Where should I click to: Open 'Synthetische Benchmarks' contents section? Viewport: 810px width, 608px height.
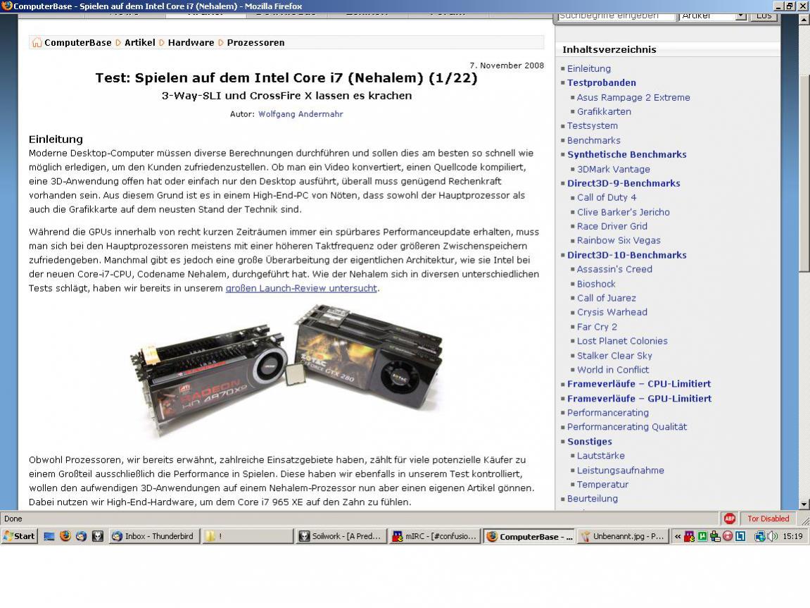(626, 154)
